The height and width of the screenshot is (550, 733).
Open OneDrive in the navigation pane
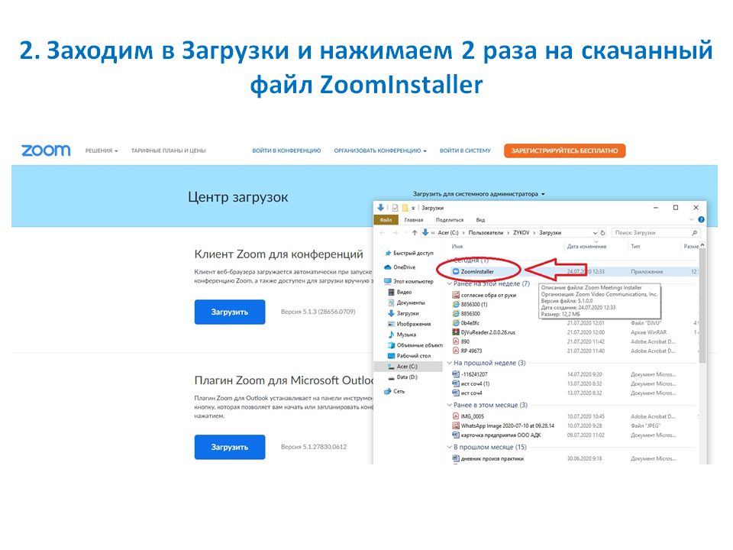[x=404, y=267]
